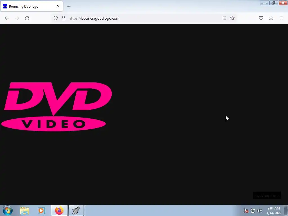This screenshot has height=216, width=288.
Task: Toggle reader view icon
Action: pyautogui.click(x=224, y=18)
